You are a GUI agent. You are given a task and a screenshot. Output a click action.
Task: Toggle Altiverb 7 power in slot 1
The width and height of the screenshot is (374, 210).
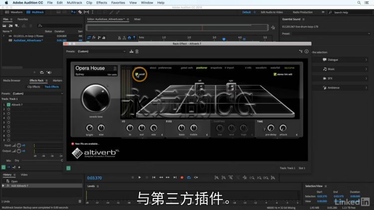click(8, 105)
